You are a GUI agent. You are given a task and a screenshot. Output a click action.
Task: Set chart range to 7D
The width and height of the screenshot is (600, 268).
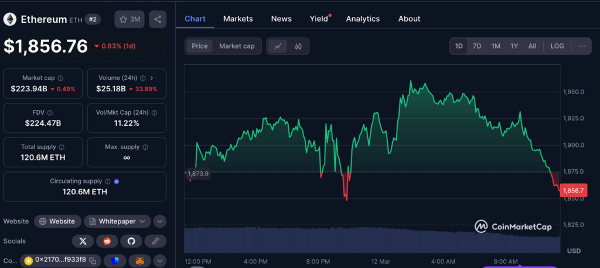[x=477, y=46]
